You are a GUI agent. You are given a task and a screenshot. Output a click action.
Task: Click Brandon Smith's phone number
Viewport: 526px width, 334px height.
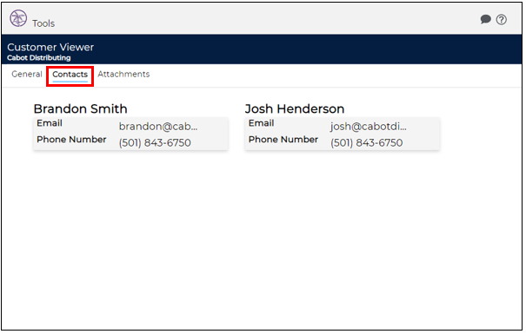coord(155,143)
